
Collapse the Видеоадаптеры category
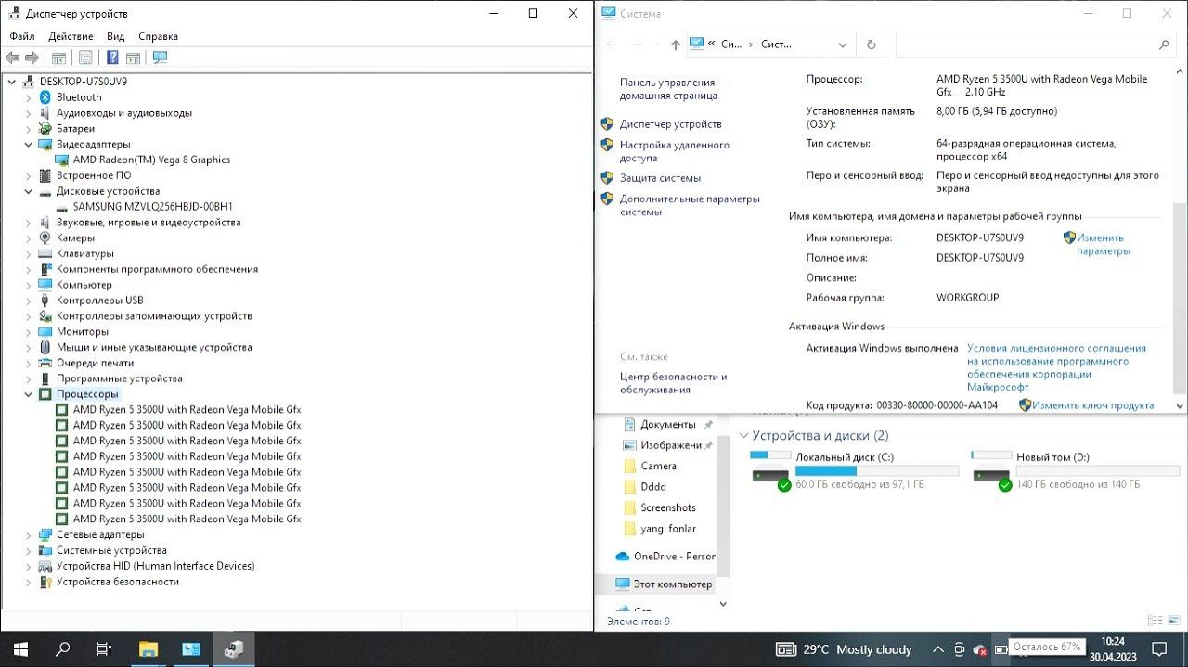point(29,144)
